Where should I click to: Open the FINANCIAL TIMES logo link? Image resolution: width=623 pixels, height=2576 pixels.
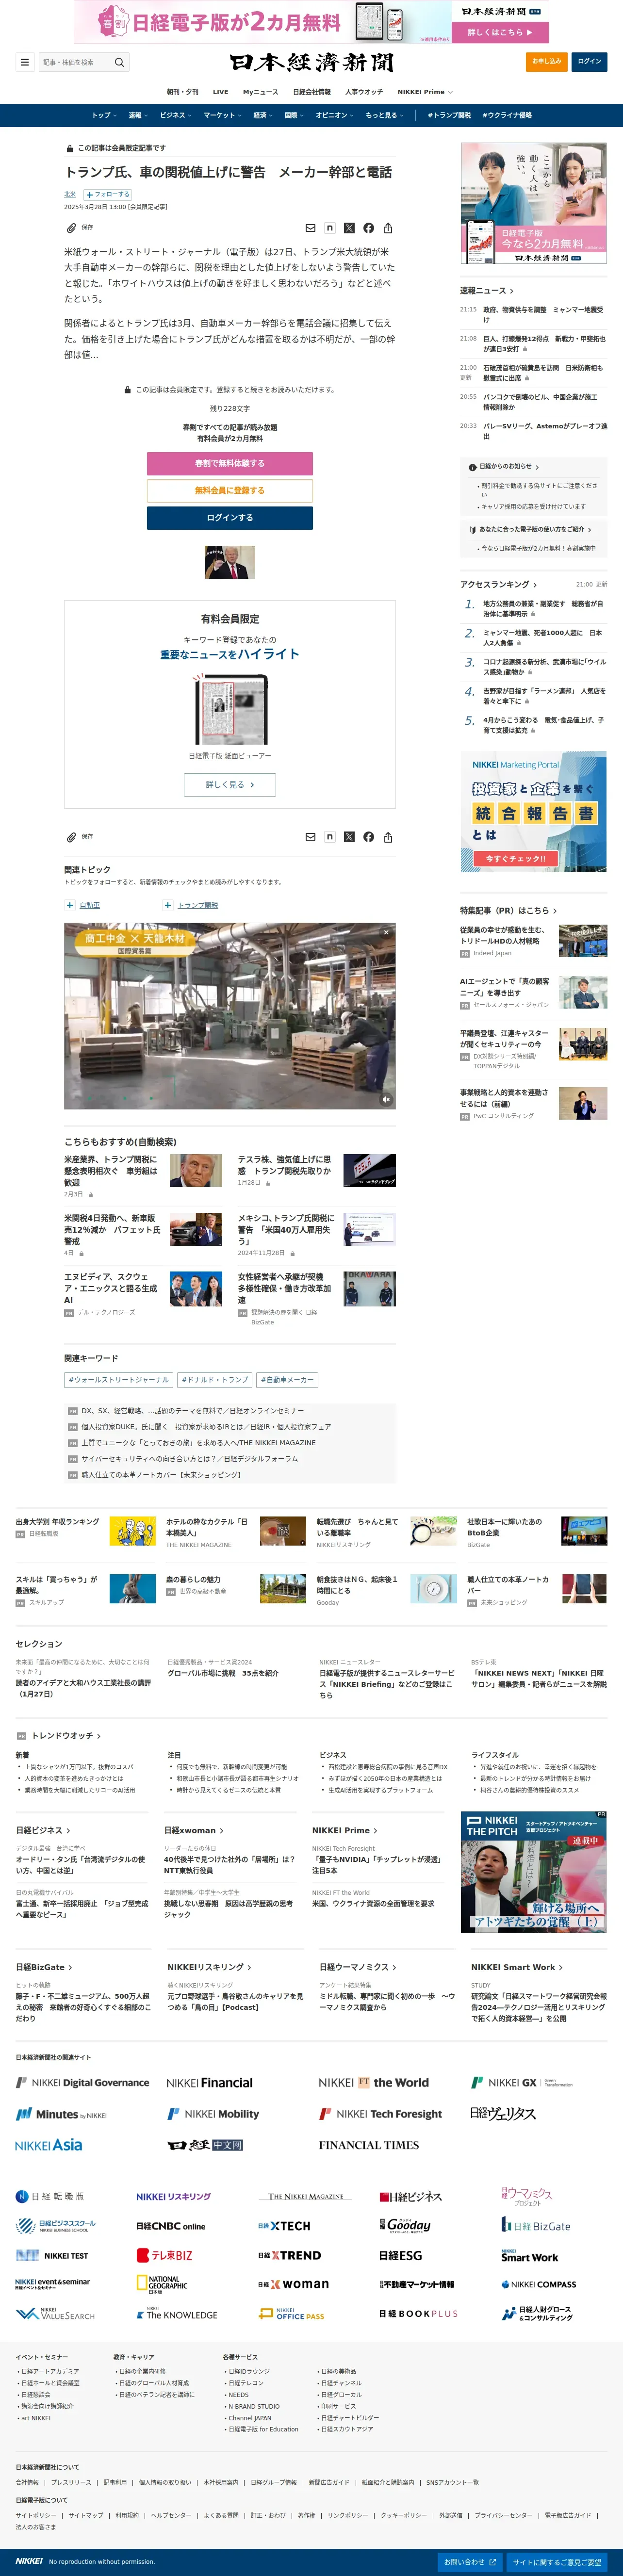tap(369, 2145)
